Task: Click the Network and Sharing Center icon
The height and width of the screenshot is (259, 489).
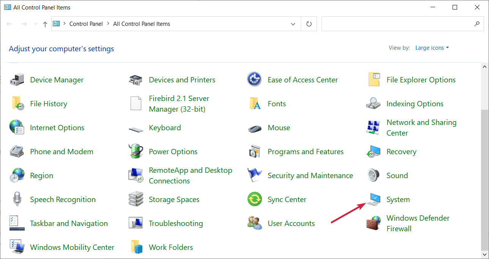Action: pyautogui.click(x=373, y=128)
